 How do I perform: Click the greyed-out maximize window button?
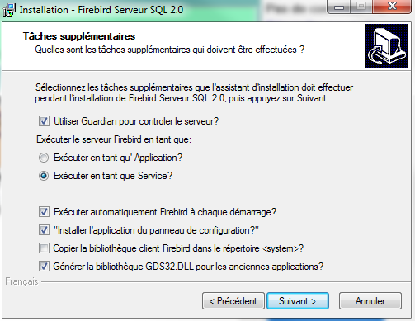pyautogui.click(x=361, y=7)
